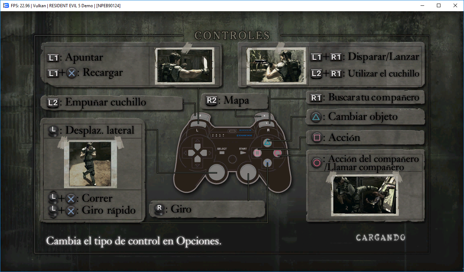
Task: Click the Acción del compañero label
Action: (x=374, y=159)
